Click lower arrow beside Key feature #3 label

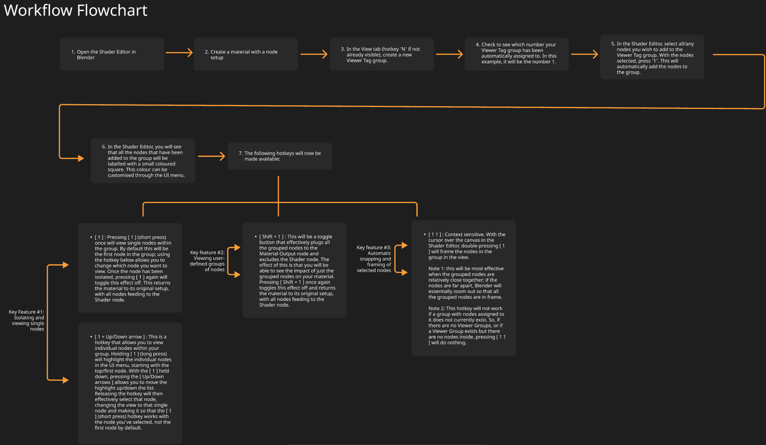click(x=404, y=272)
